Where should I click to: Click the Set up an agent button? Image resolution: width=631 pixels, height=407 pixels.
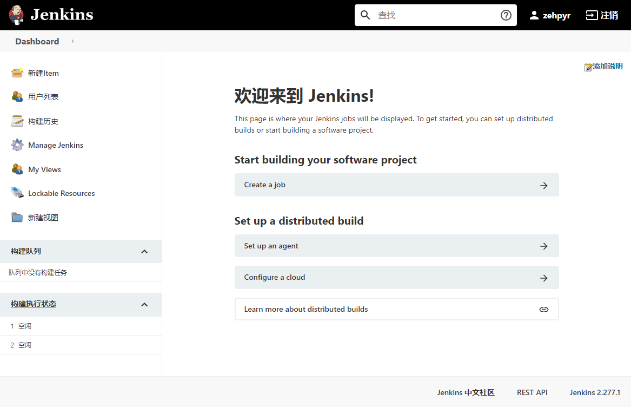[396, 246]
